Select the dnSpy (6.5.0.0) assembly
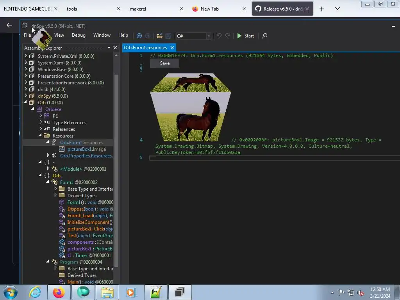This screenshot has height=300, width=400. point(53,96)
